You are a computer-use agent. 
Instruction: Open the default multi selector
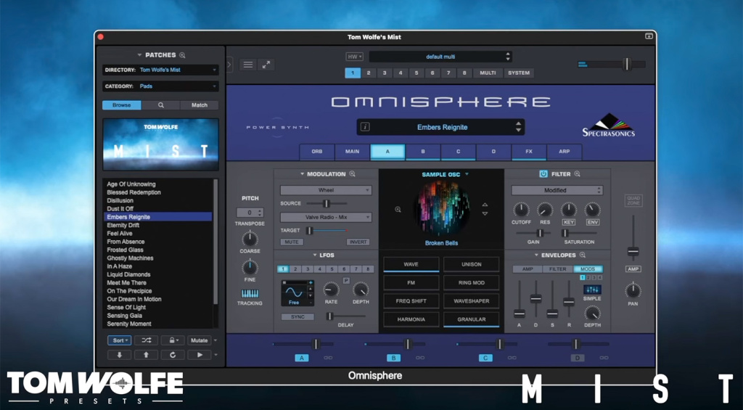click(x=440, y=57)
